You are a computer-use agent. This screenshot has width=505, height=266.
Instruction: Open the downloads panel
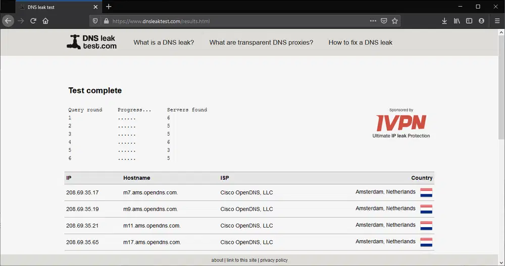click(x=444, y=21)
